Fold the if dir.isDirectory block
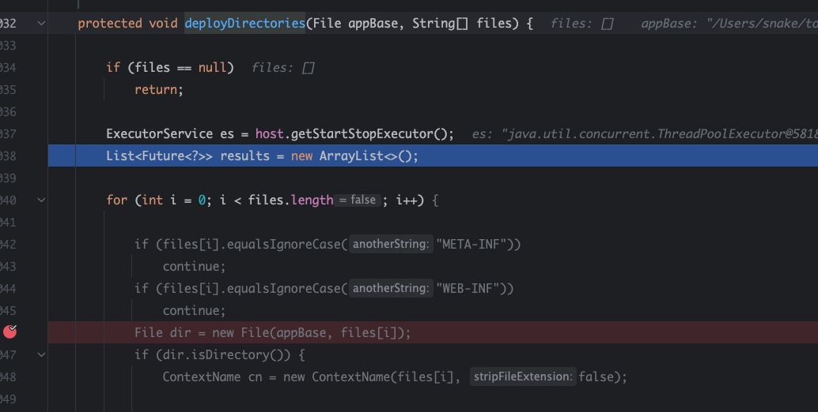Viewport: 818px width, 412px height. [41, 355]
